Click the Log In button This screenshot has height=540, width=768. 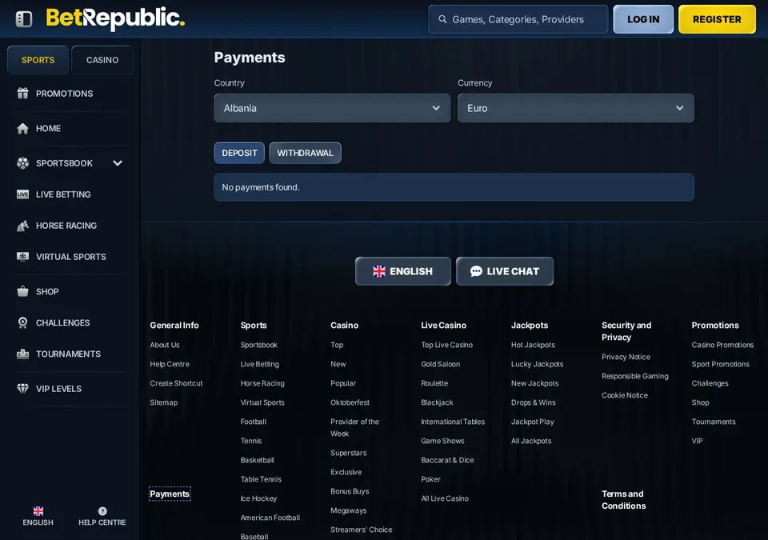(643, 19)
